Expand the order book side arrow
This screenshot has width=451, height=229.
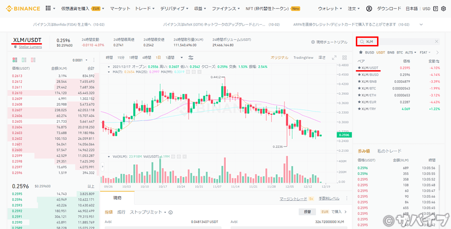pyautogui.click(x=102, y=166)
